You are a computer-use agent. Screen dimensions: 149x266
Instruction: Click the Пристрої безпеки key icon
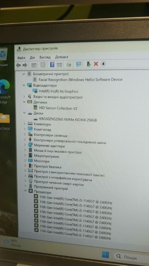click(x=30, y=166)
